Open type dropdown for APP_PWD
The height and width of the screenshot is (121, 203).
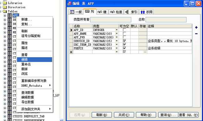click(x=117, y=37)
